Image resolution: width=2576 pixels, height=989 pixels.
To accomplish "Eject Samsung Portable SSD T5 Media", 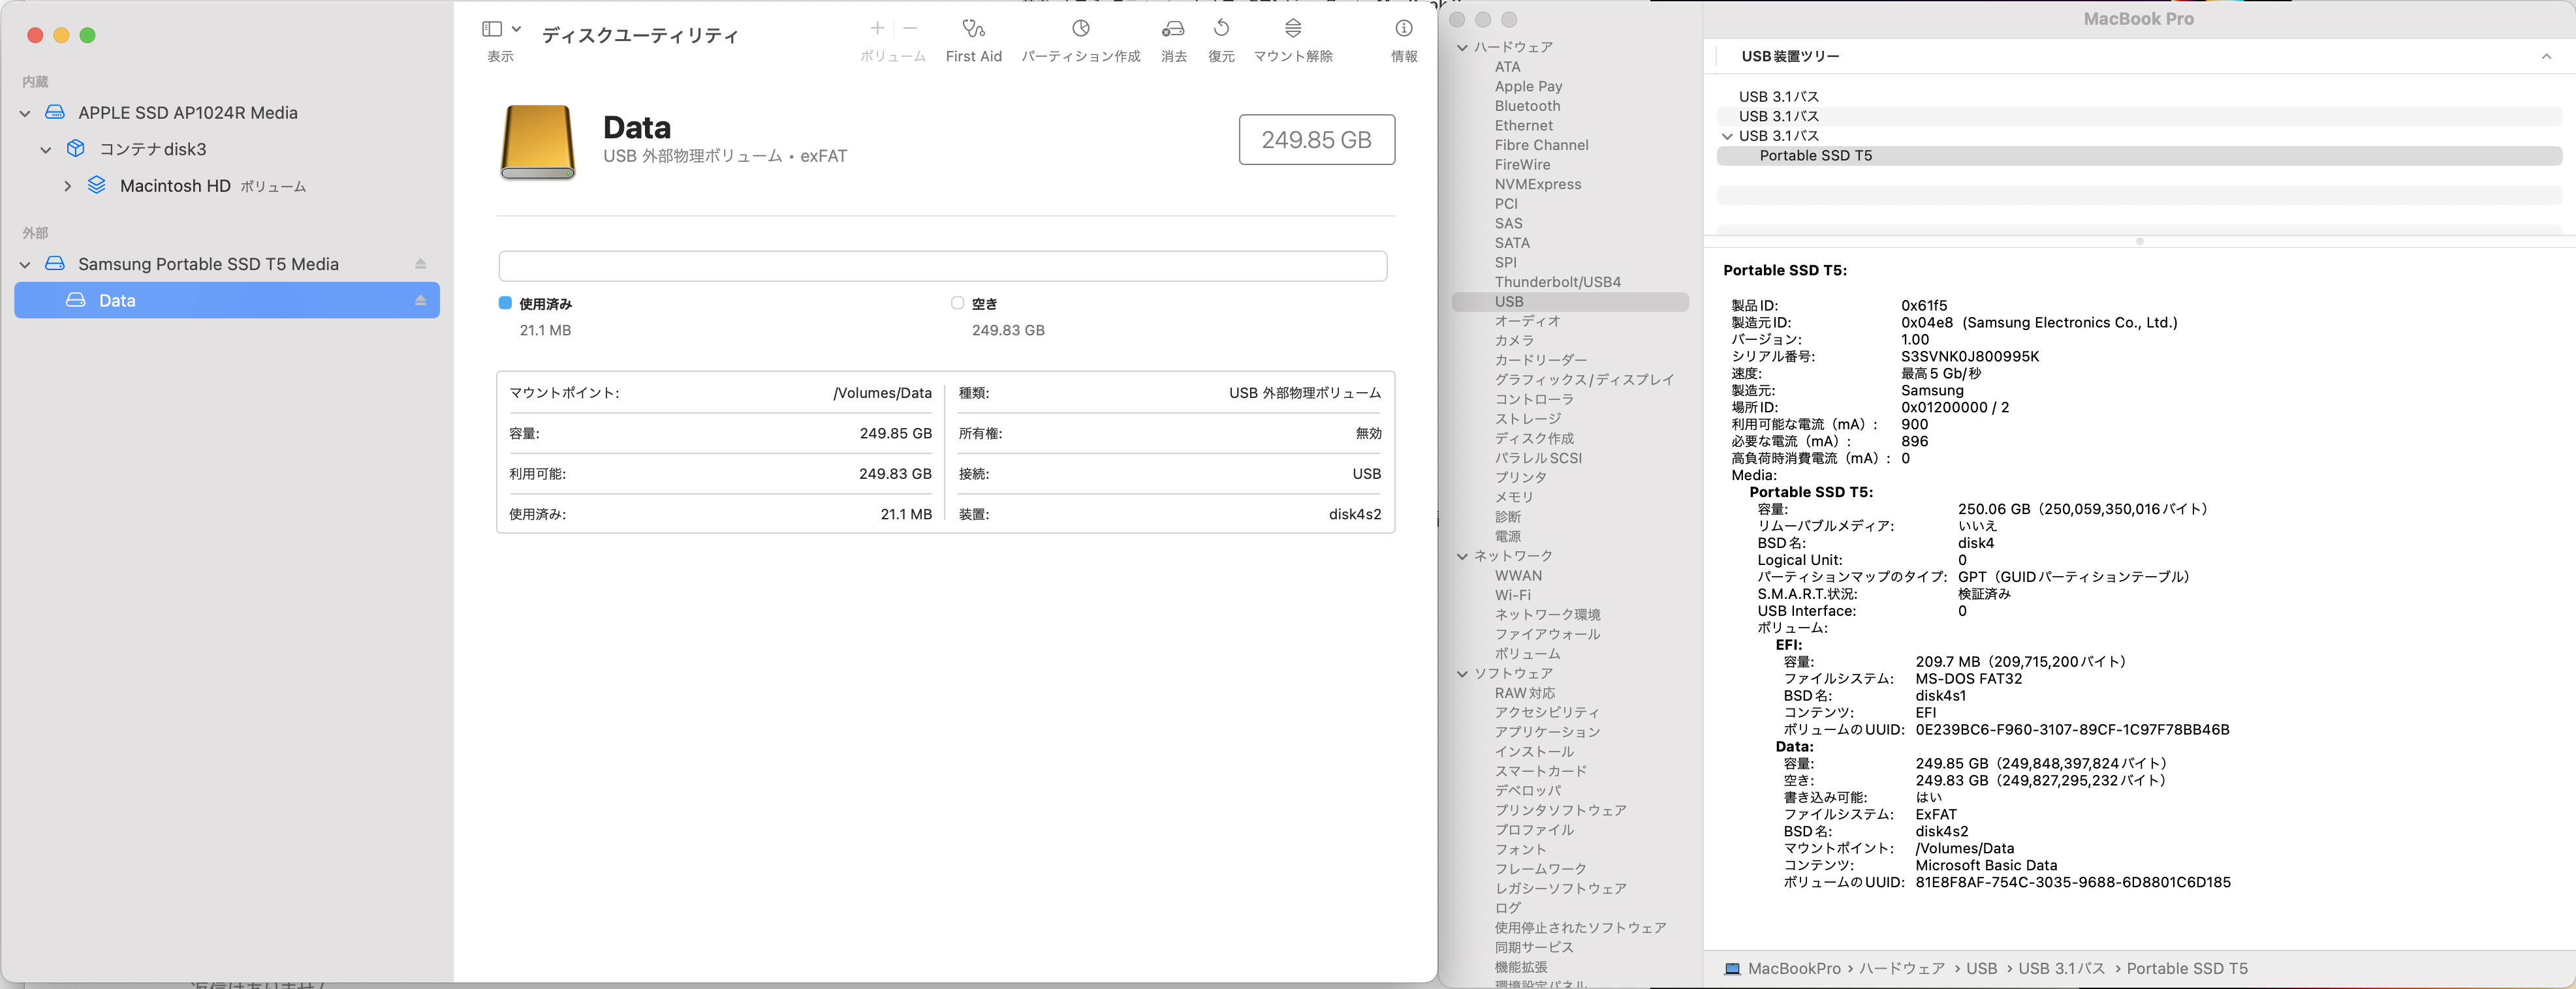I will (420, 264).
